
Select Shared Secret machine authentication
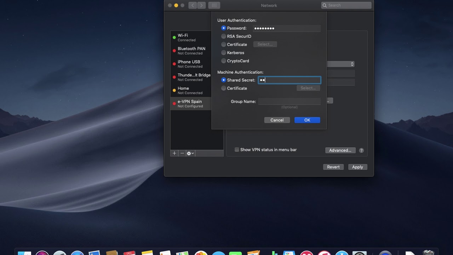(223, 80)
